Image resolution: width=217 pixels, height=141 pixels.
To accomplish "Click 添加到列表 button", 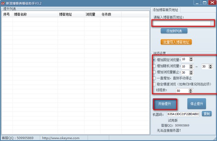I will (x=174, y=31).
